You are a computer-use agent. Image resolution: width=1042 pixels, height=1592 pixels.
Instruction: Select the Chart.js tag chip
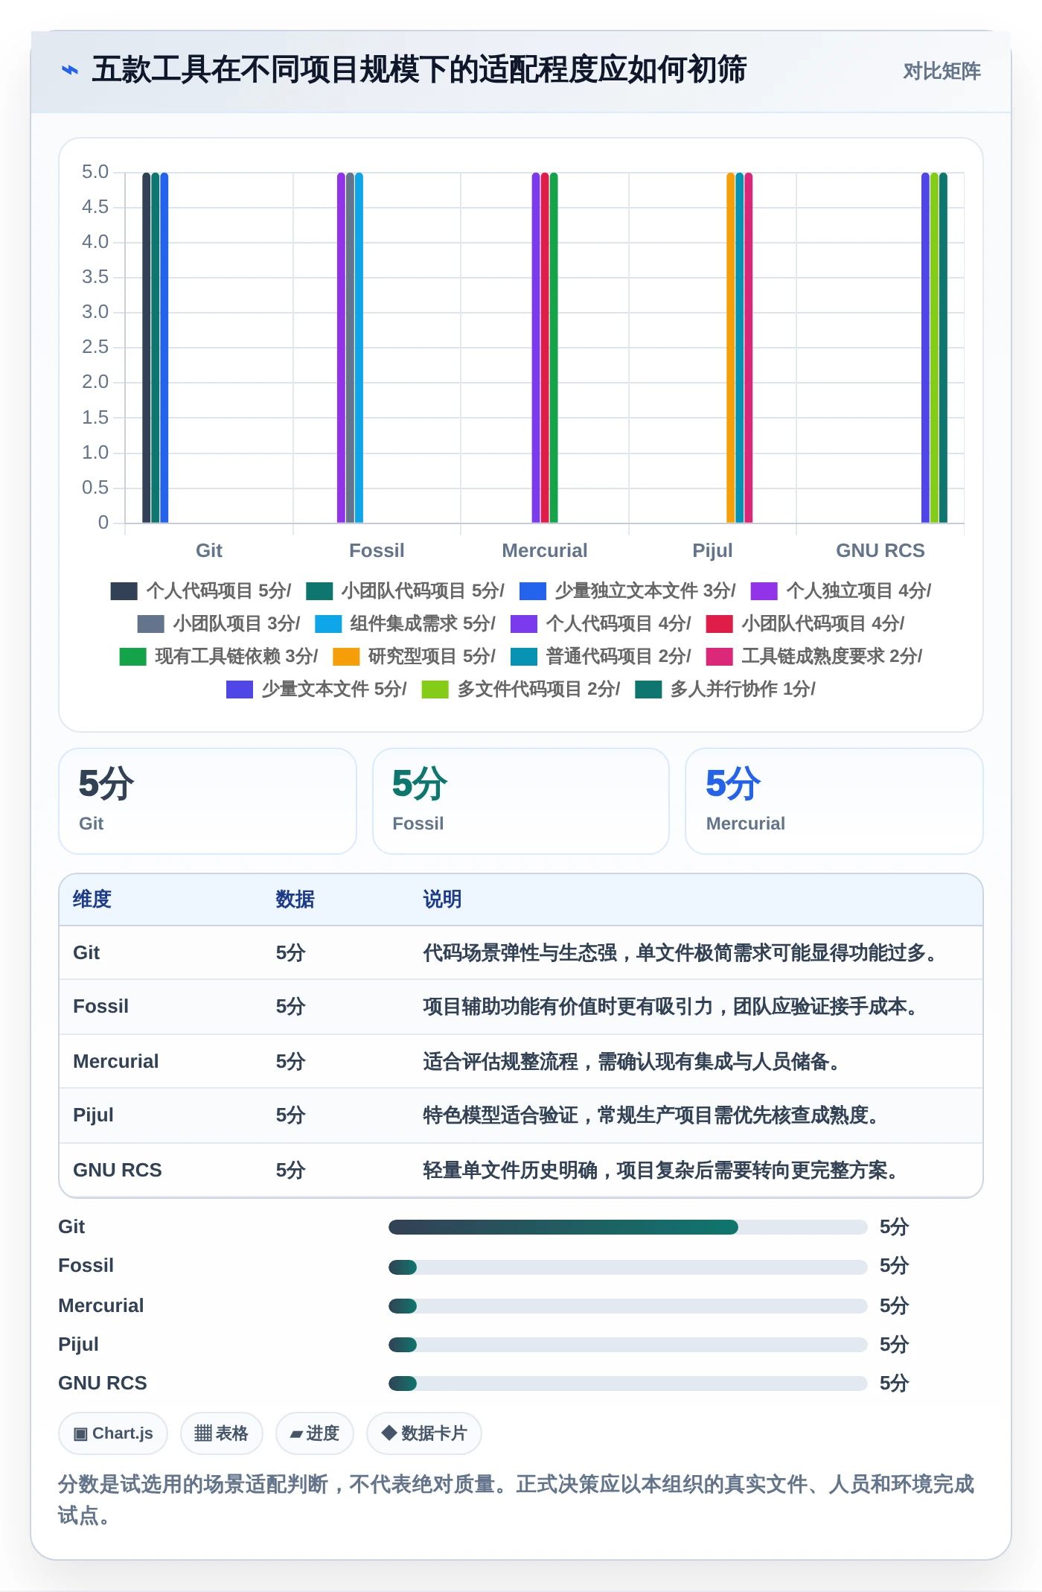click(x=113, y=1433)
